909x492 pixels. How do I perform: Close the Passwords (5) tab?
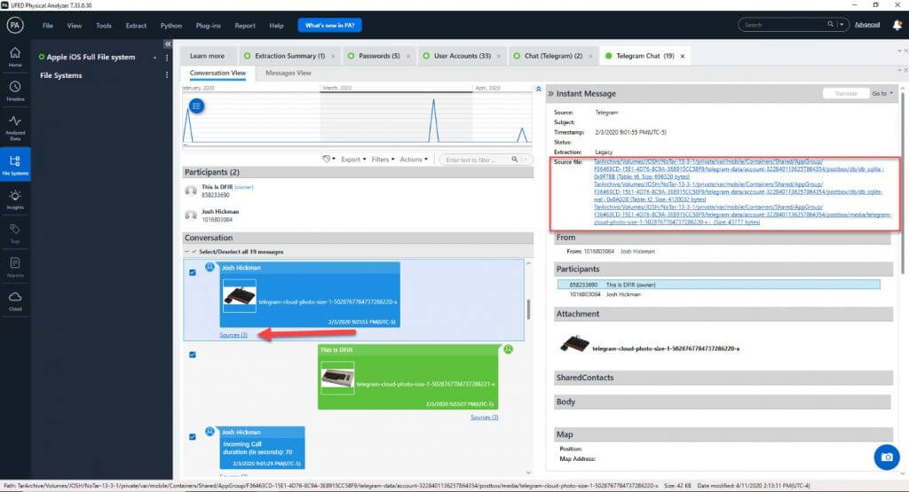point(408,56)
